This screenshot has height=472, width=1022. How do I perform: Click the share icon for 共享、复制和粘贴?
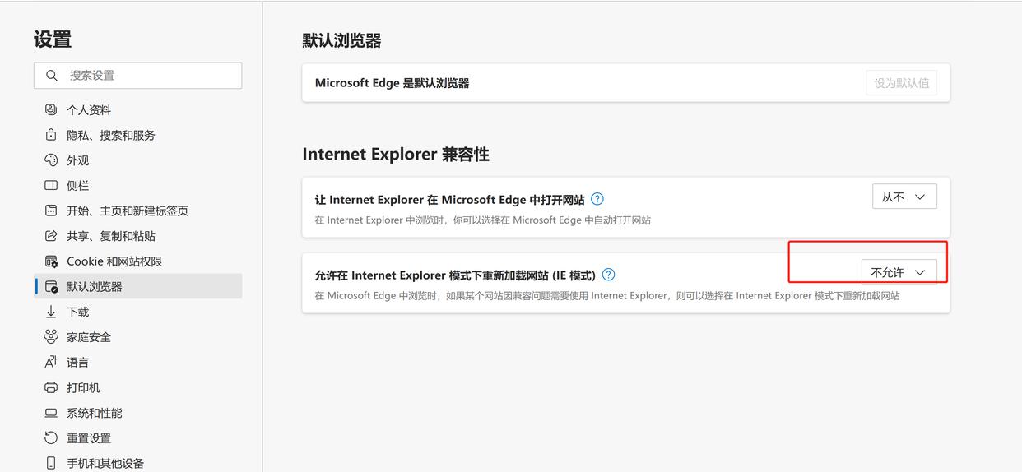pos(51,236)
